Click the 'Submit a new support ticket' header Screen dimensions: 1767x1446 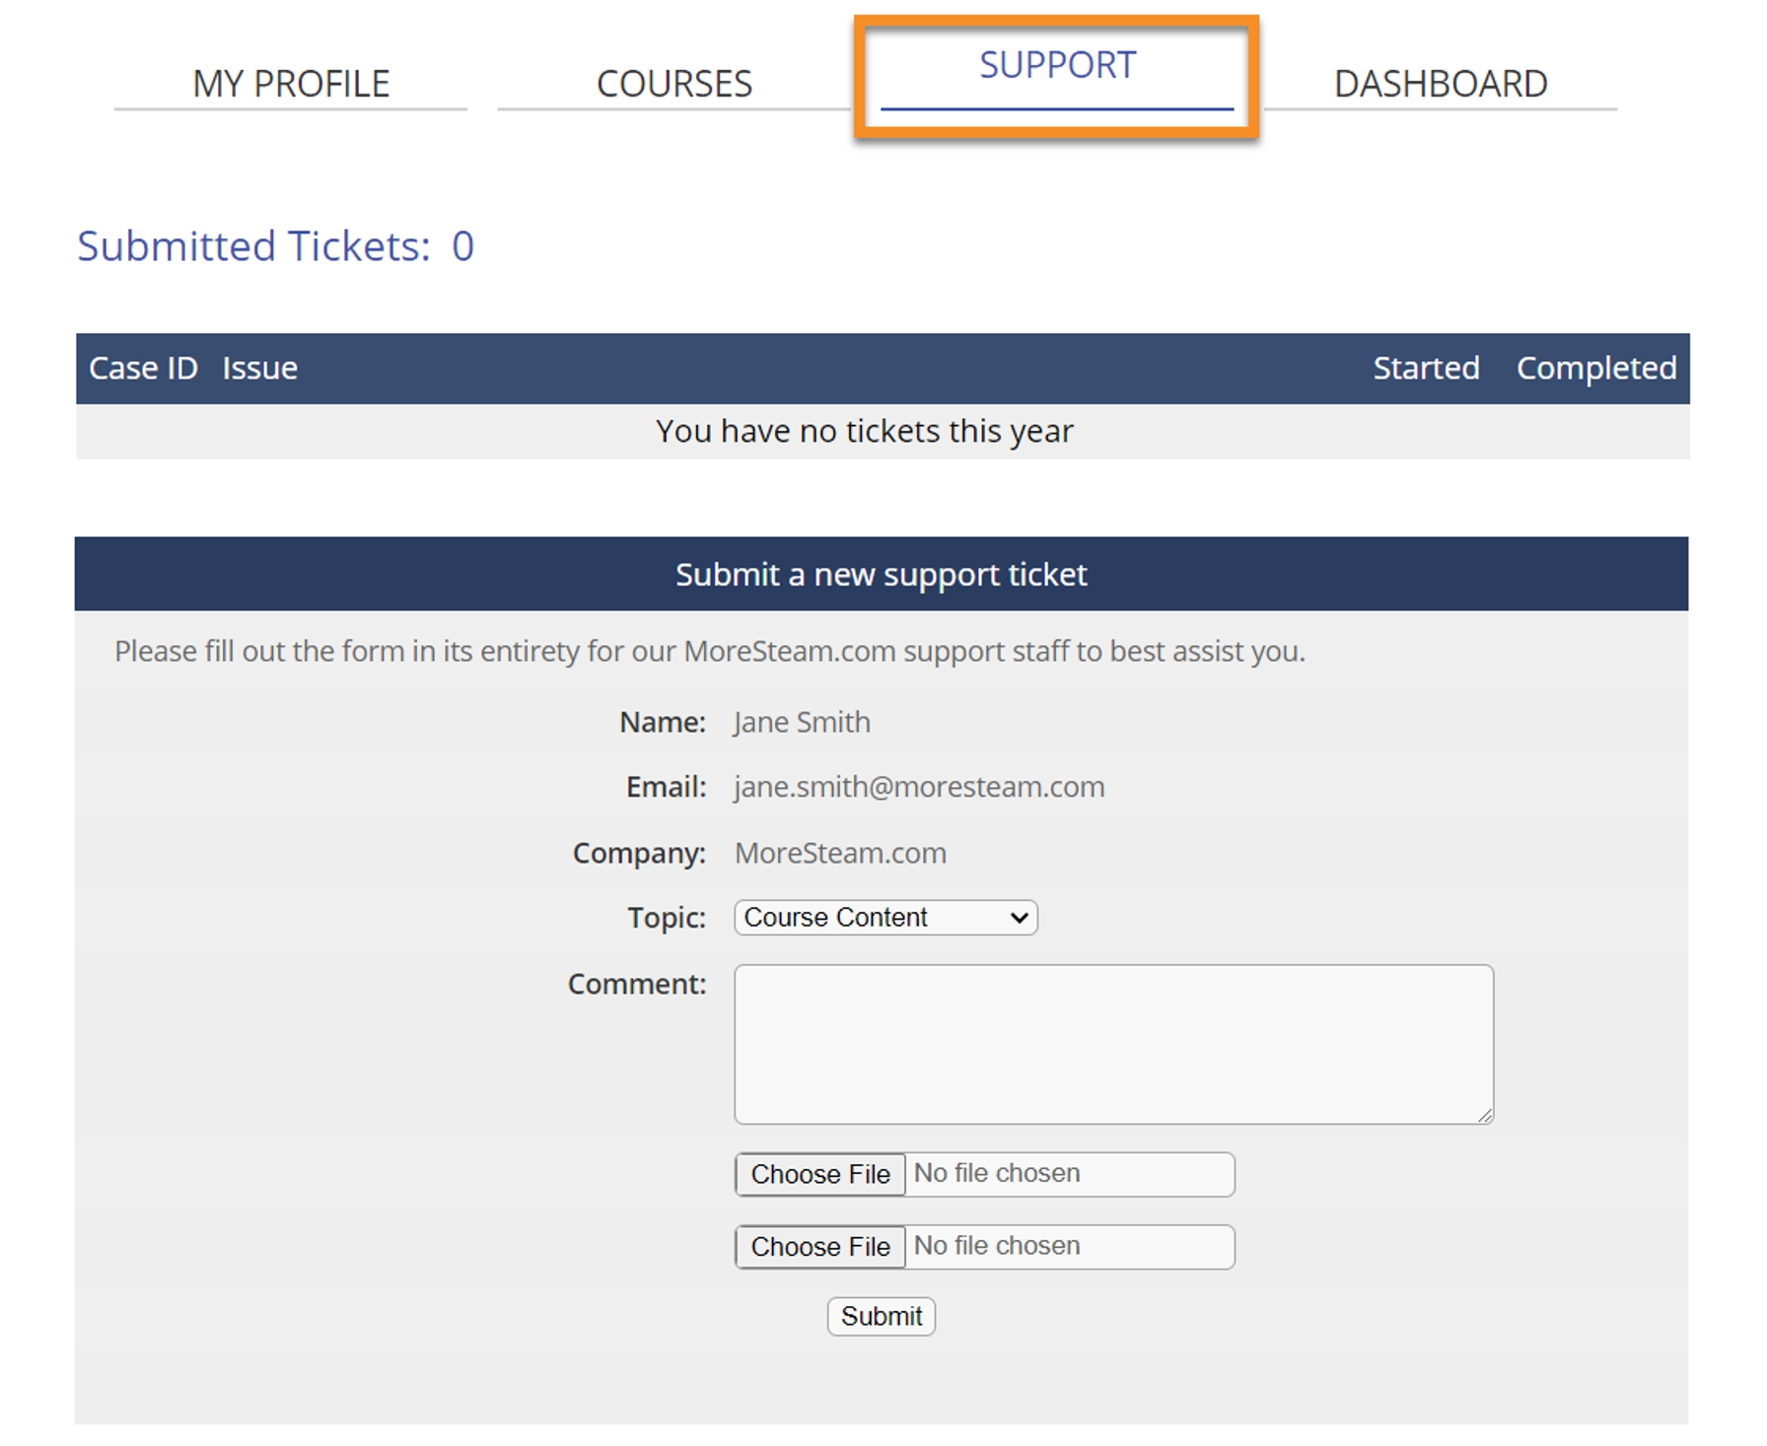[882, 574]
